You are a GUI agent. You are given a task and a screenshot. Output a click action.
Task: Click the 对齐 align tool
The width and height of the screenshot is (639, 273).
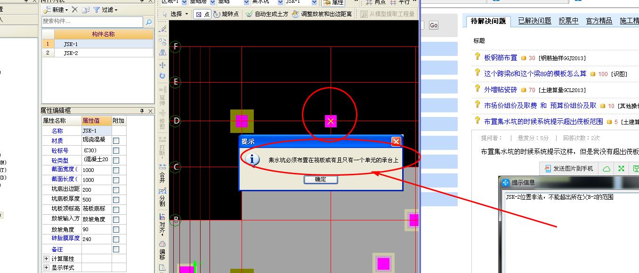point(162,224)
